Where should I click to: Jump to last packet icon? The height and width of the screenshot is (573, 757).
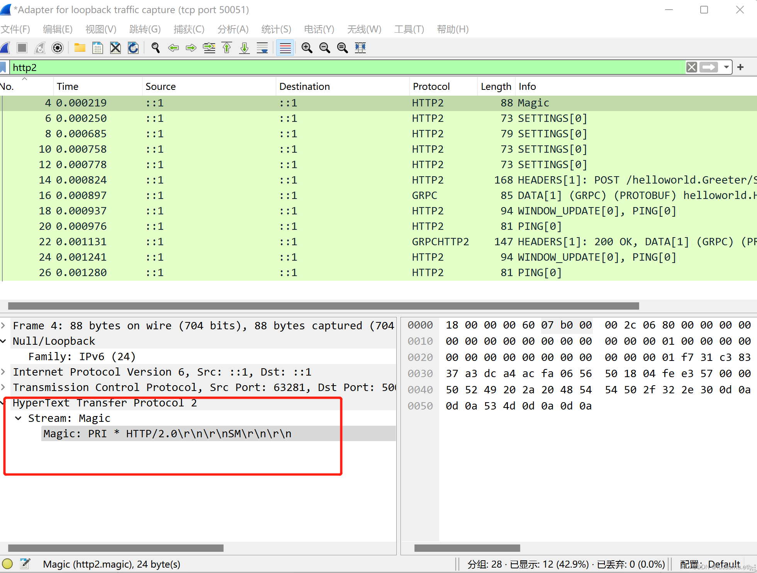[x=244, y=48]
